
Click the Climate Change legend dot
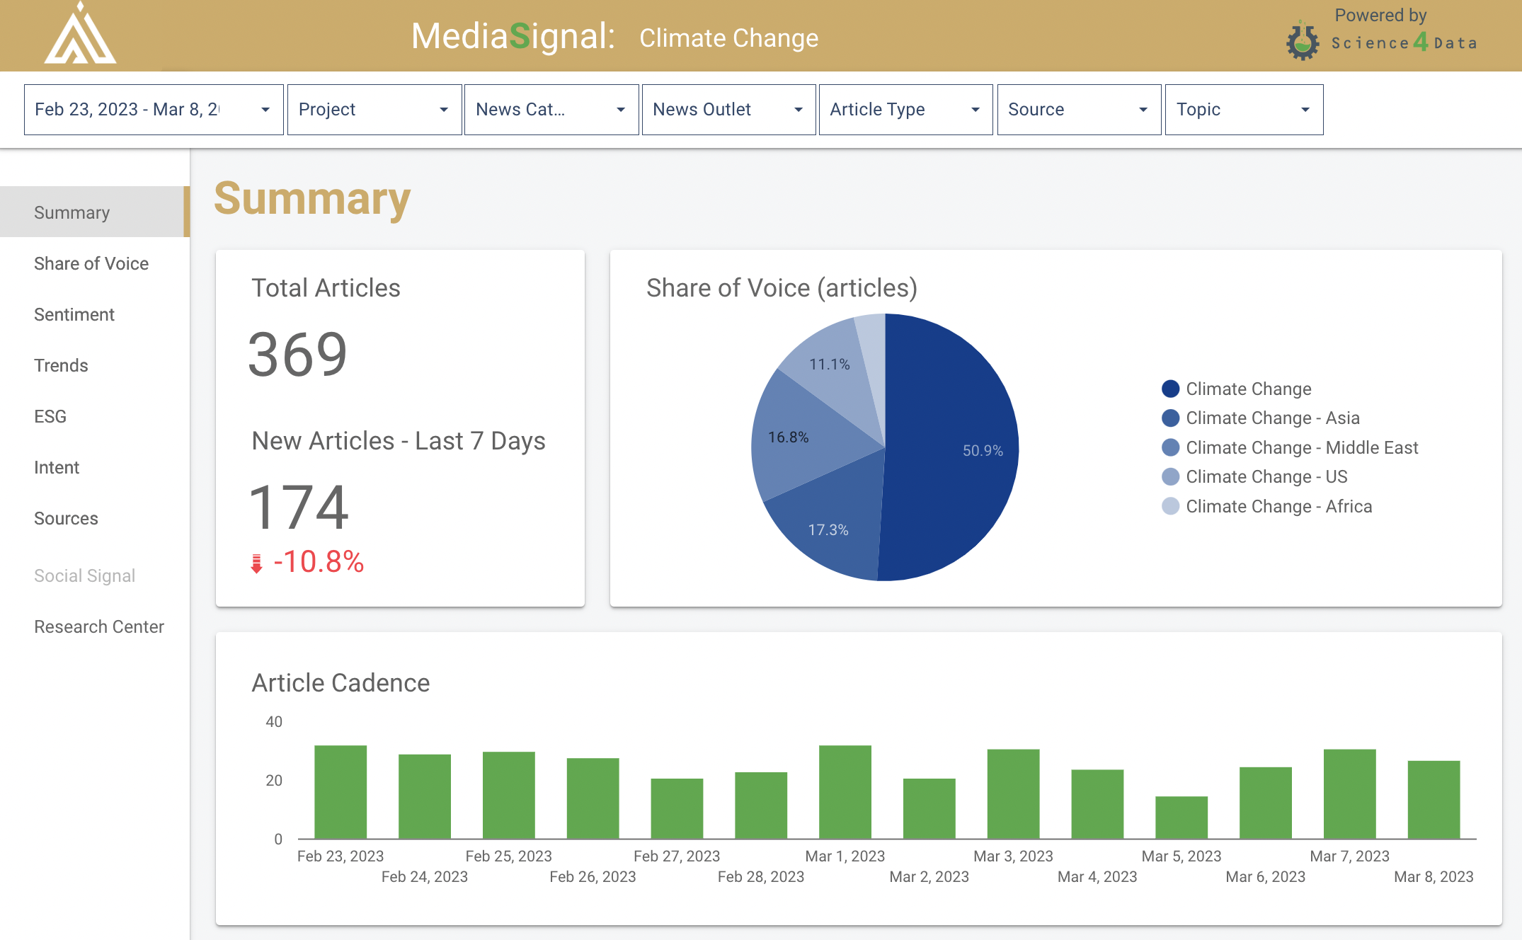tap(1171, 389)
